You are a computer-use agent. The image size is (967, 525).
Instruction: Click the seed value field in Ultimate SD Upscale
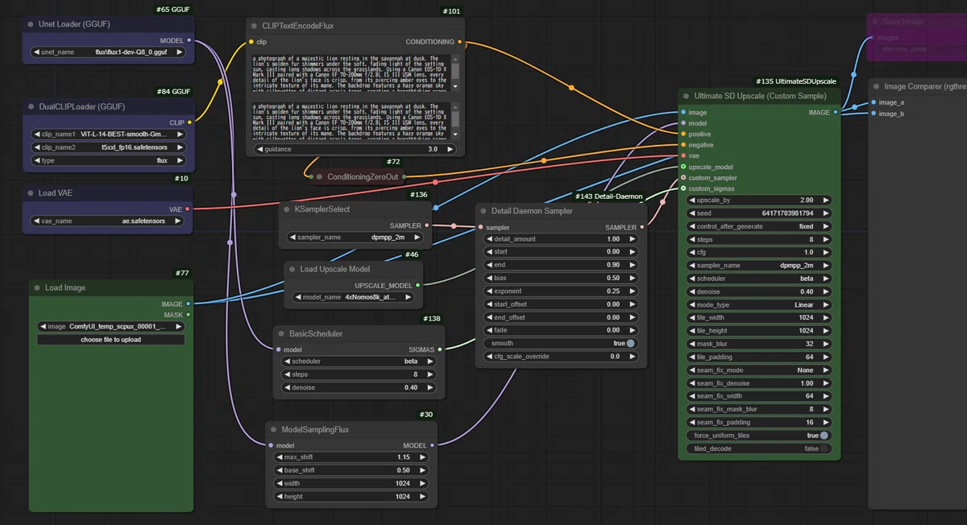[x=758, y=213]
